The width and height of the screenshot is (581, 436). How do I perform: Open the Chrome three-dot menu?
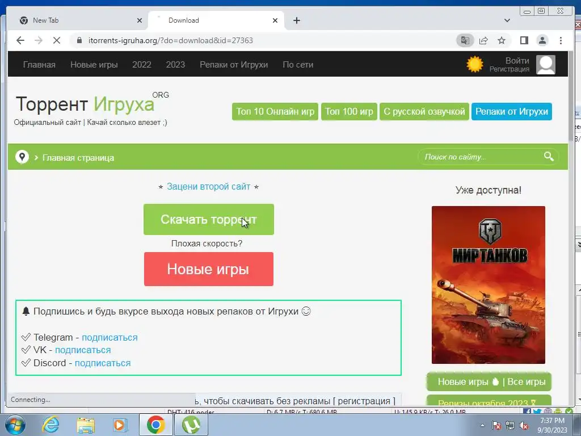coord(561,40)
